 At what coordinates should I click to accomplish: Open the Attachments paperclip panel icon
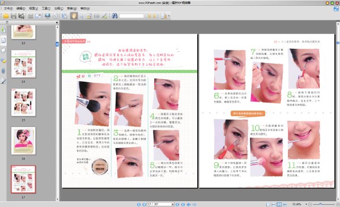click(x=3, y=71)
